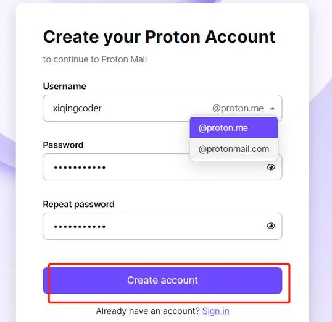
Task: Click the masked dots in Repeat password
Action: (80, 227)
